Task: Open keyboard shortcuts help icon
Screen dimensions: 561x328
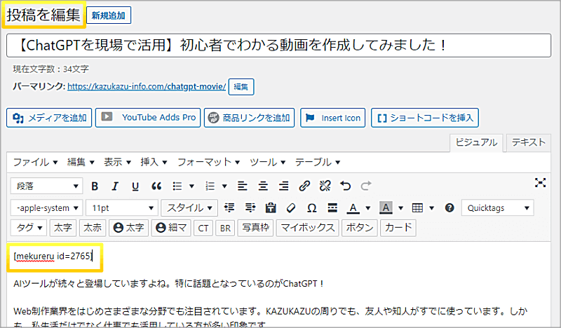Action: click(450, 208)
